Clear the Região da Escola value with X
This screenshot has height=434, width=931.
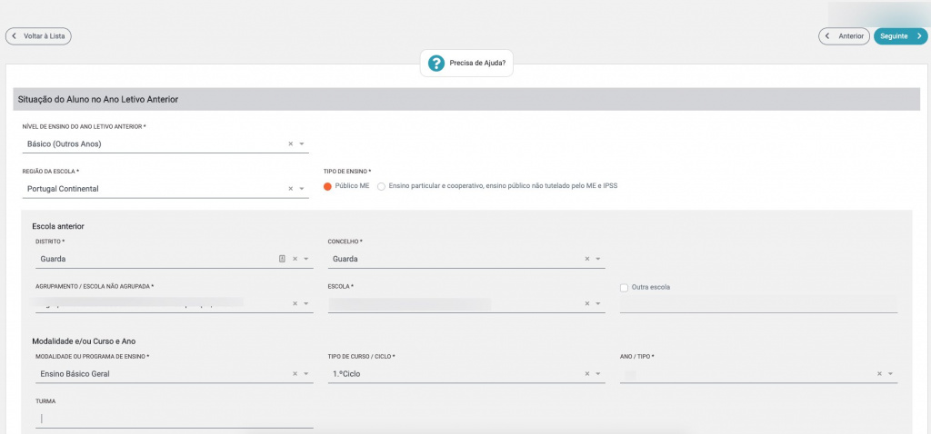pyautogui.click(x=291, y=189)
